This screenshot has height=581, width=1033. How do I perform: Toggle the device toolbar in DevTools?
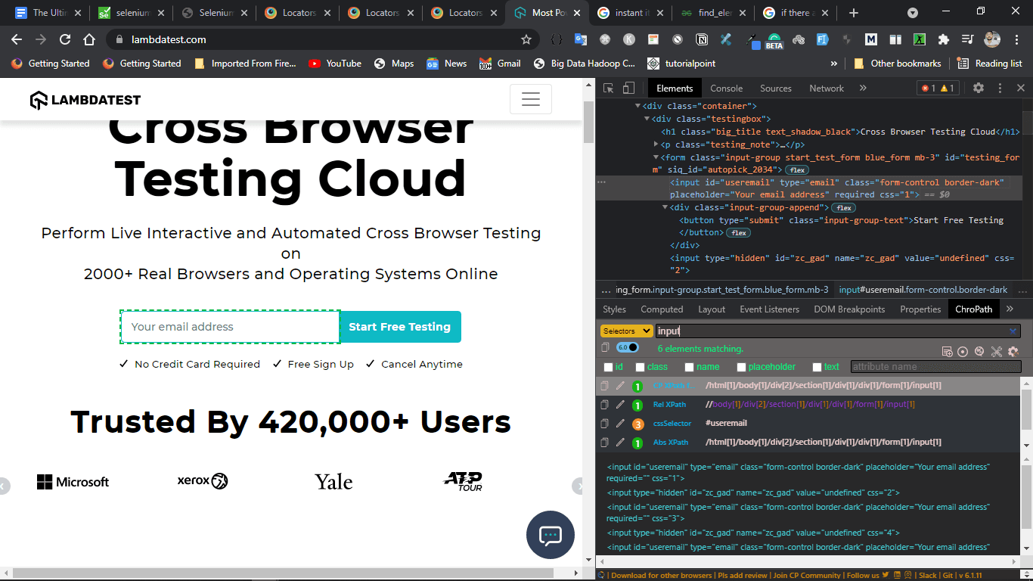pos(628,88)
